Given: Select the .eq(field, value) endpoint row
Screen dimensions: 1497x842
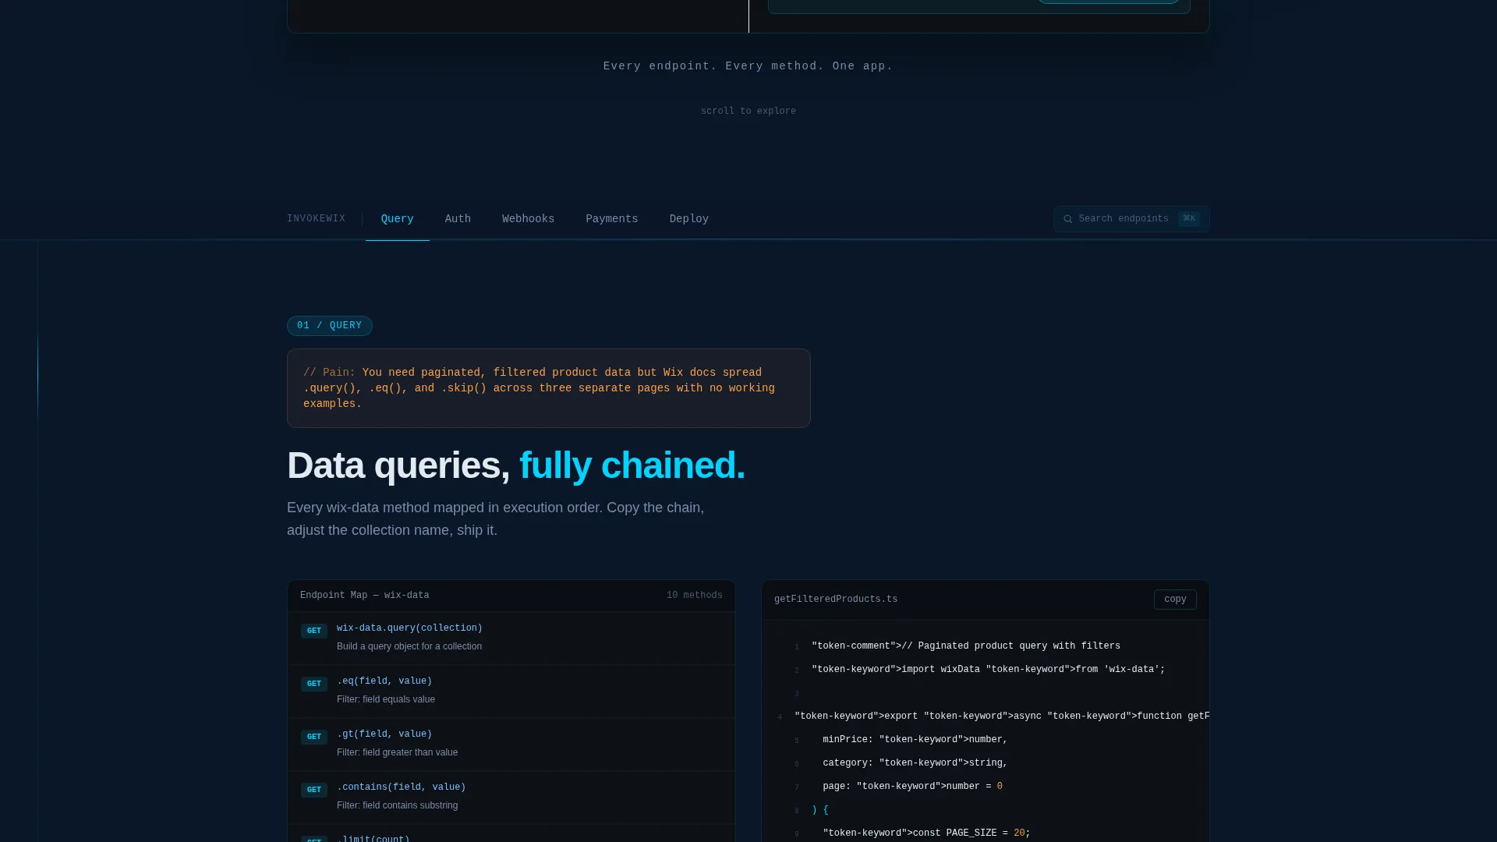Looking at the screenshot, I should coord(511,692).
